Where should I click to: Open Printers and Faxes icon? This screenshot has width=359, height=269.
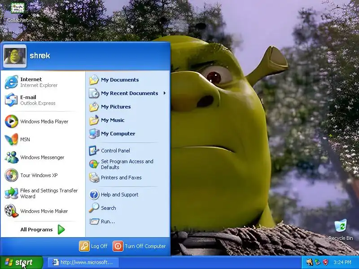tap(94, 178)
